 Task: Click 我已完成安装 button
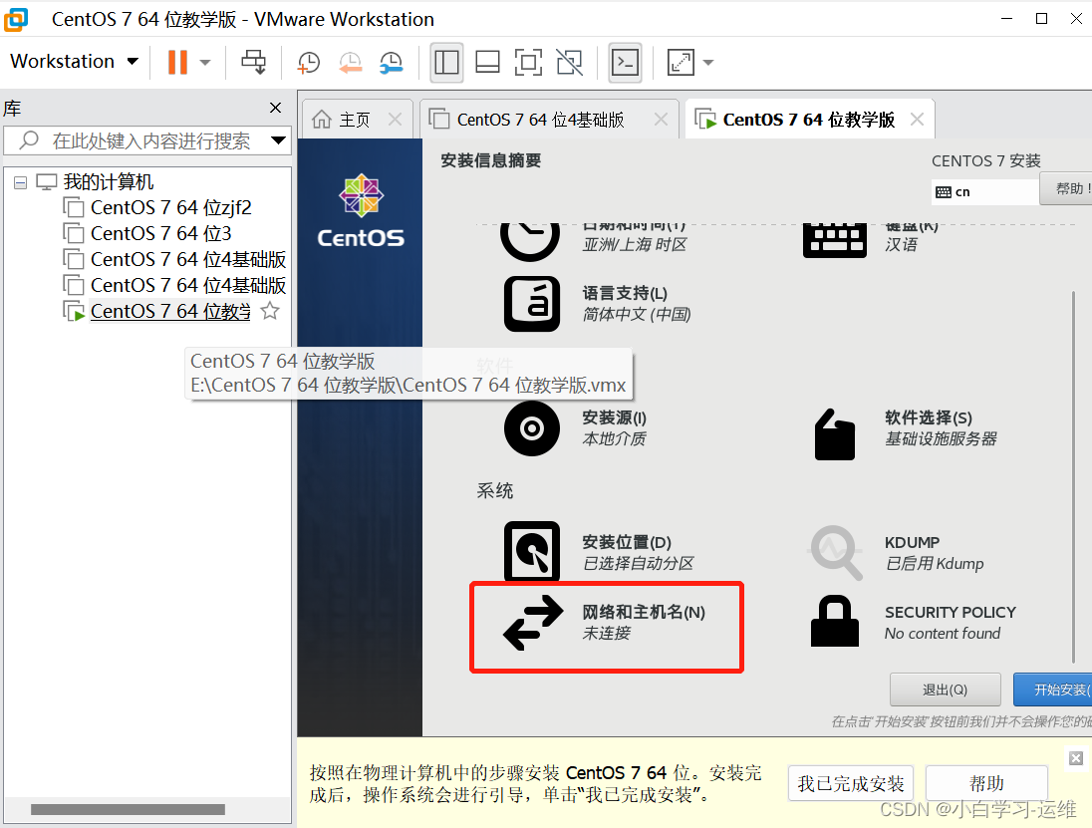[x=851, y=783]
